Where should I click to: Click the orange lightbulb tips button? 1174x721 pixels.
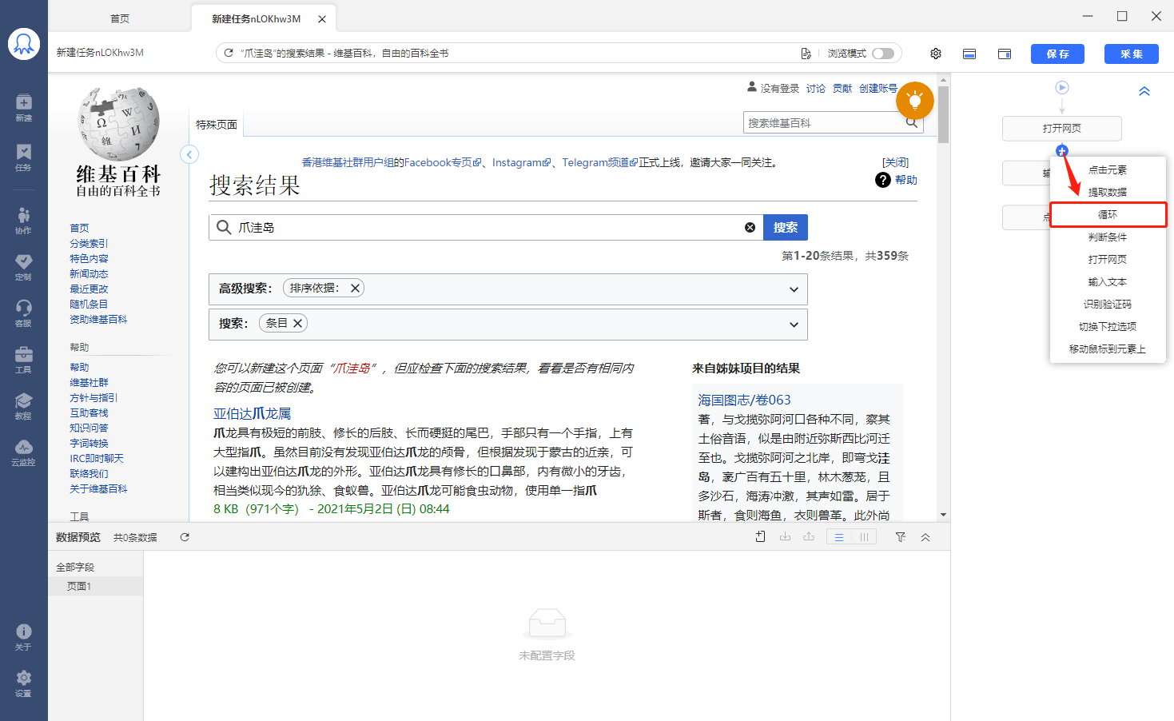coord(915,101)
